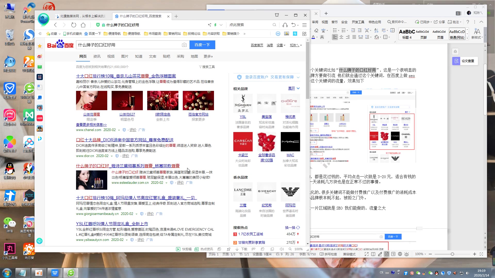Switch to Baidu 资讯 tab

[x=97, y=56]
